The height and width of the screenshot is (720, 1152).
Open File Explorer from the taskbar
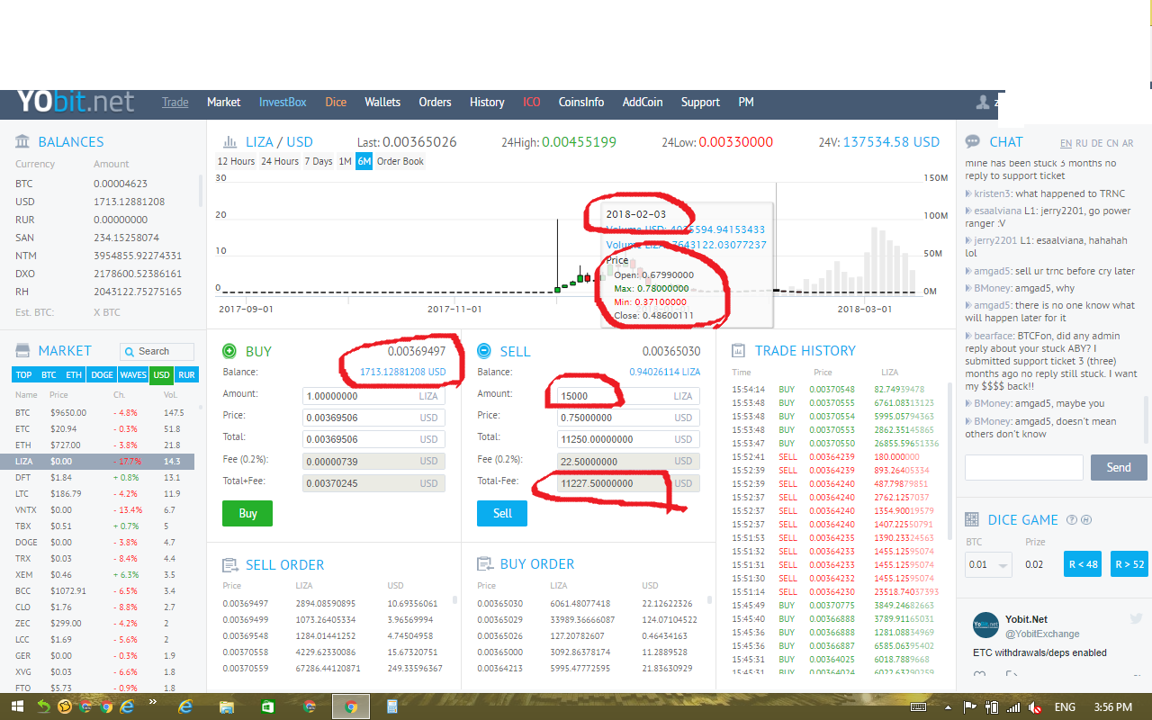pos(227,707)
